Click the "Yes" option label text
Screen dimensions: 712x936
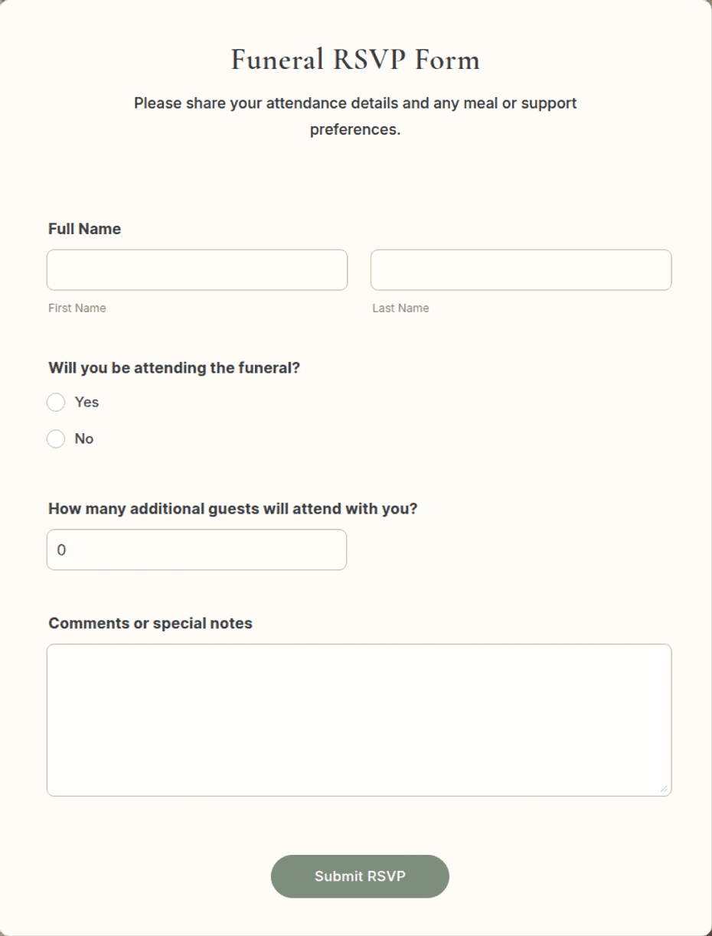pos(87,402)
